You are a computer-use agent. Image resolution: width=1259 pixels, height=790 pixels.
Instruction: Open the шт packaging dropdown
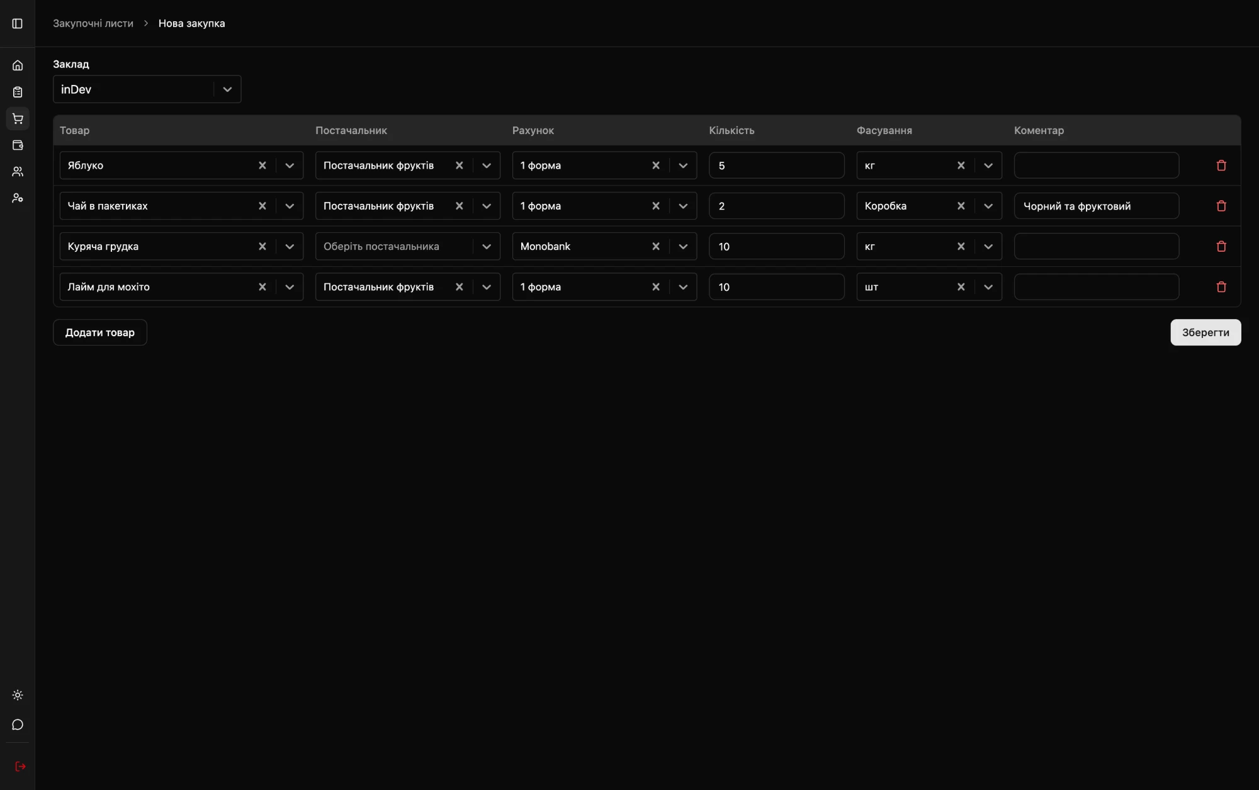[988, 286]
